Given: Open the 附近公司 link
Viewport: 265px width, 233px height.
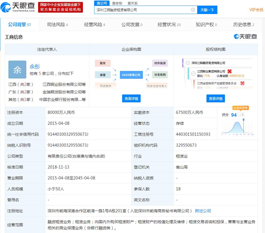Looking at the screenshot, I should 203,211.
